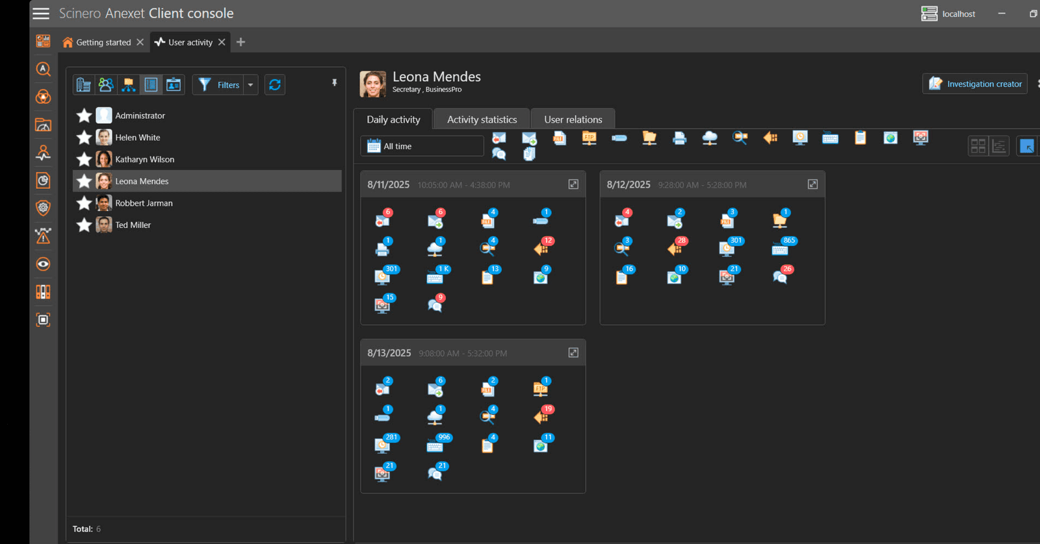The image size is (1040, 544).
Task: Click the Investigation creator button
Action: click(x=975, y=84)
